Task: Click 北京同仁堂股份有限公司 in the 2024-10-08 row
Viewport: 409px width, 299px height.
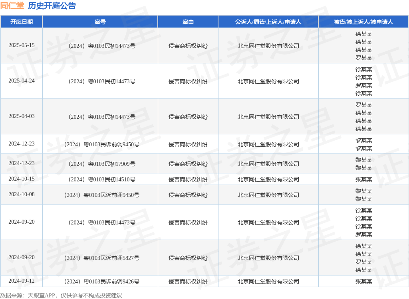Action: pos(268,195)
